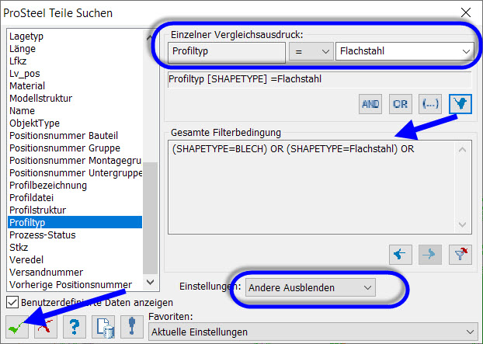Click the OR operator button
This screenshot has height=344, width=483.
[400, 104]
